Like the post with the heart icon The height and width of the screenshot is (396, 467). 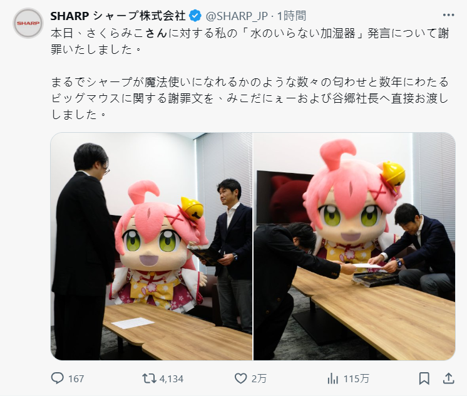(x=240, y=378)
